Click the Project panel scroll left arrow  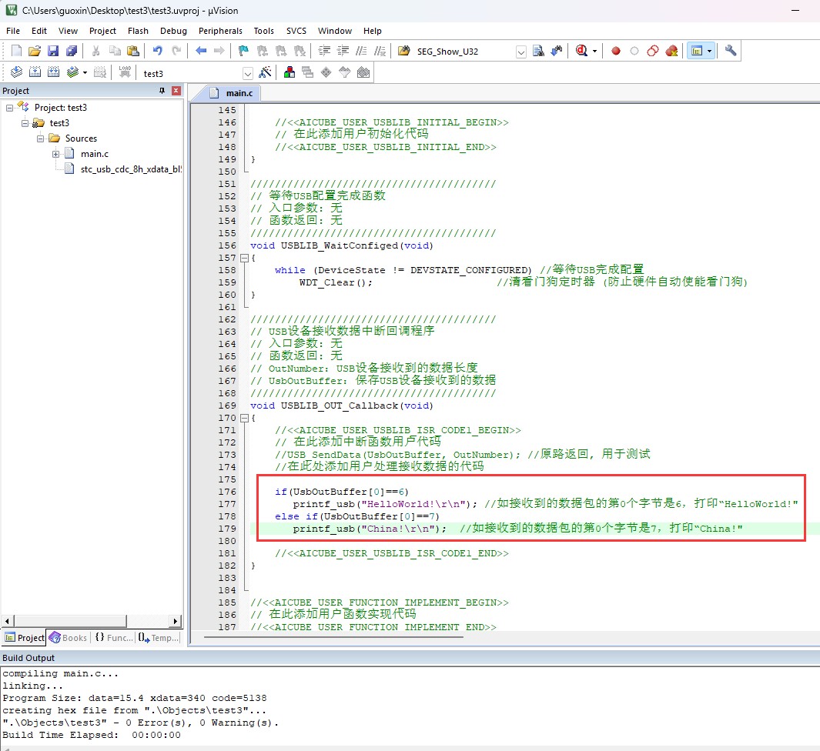(8, 621)
